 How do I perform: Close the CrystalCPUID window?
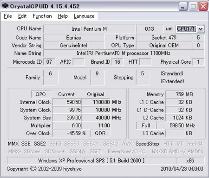pyautogui.click(x=203, y=7)
